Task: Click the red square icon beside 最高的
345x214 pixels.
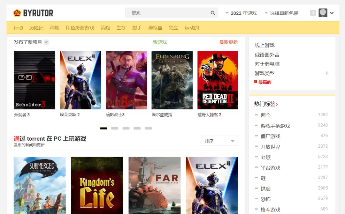Action: (256, 82)
